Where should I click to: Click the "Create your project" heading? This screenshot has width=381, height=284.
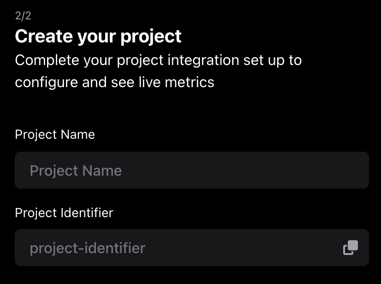pos(98,36)
